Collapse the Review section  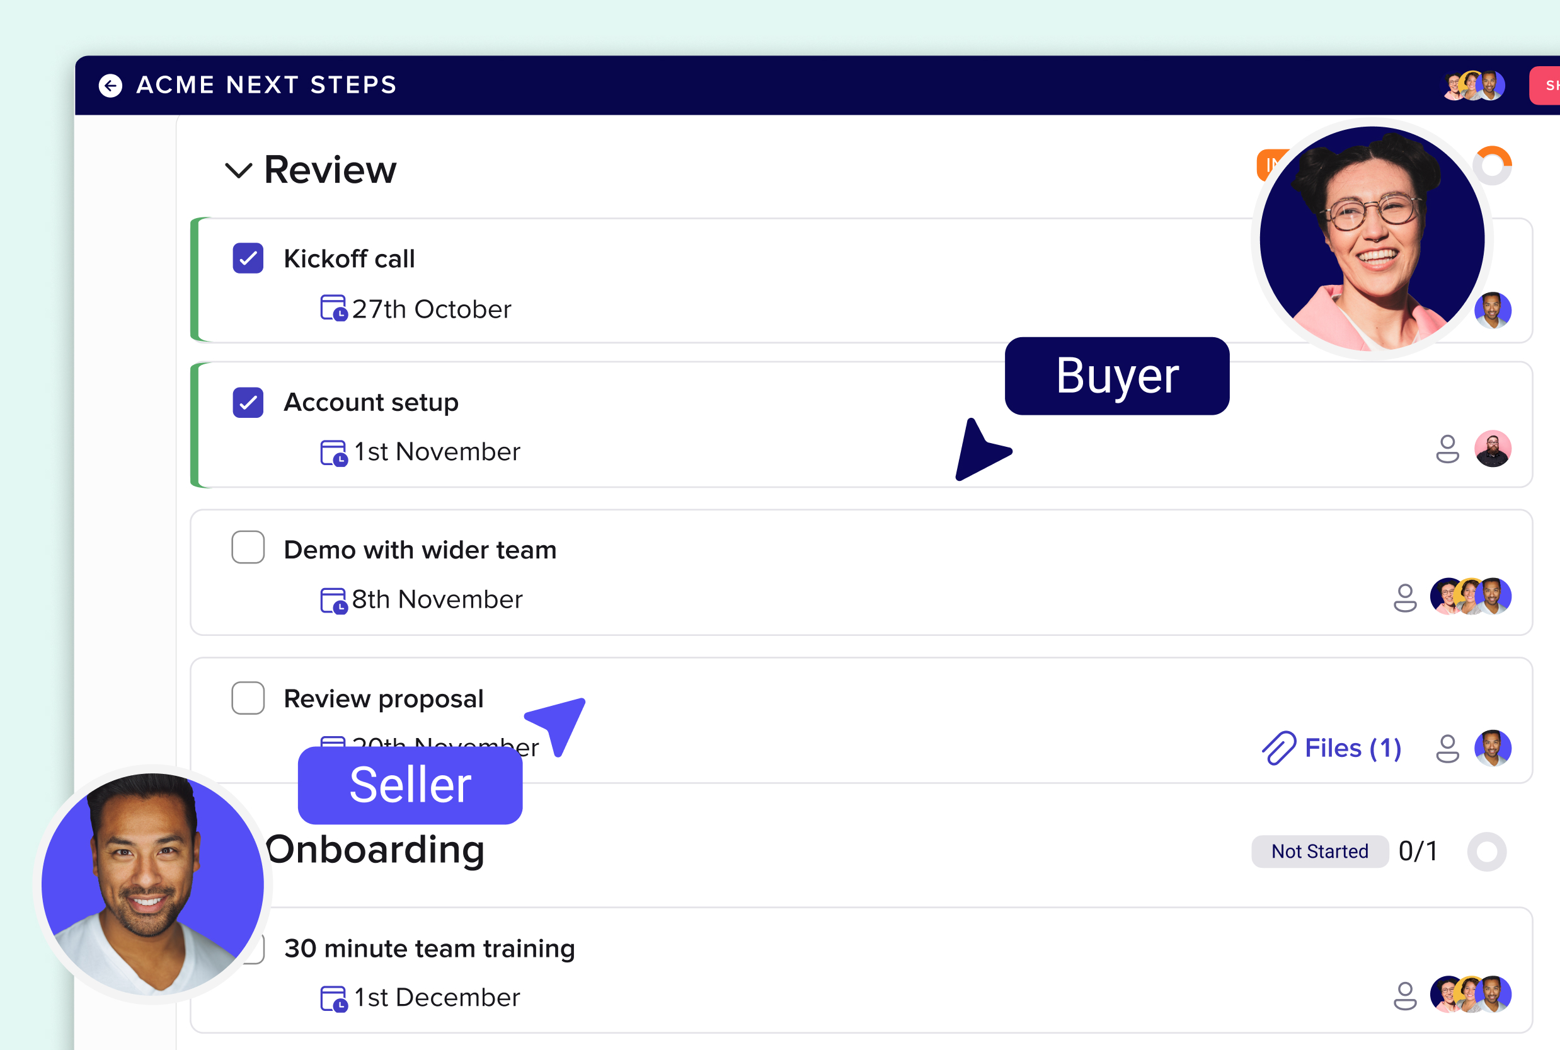[238, 171]
